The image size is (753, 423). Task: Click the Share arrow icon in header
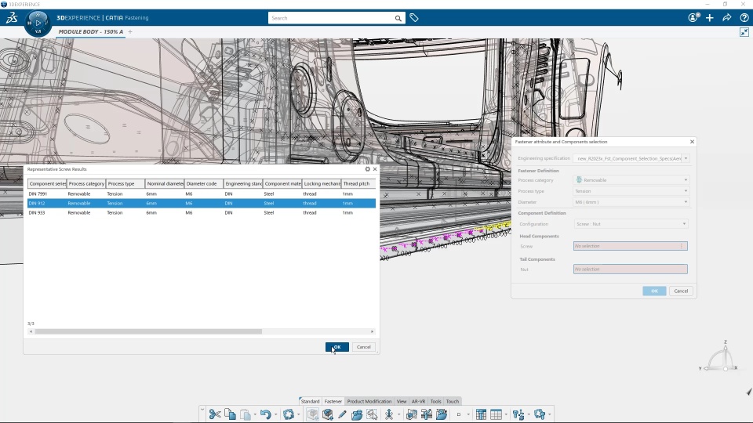point(727,18)
